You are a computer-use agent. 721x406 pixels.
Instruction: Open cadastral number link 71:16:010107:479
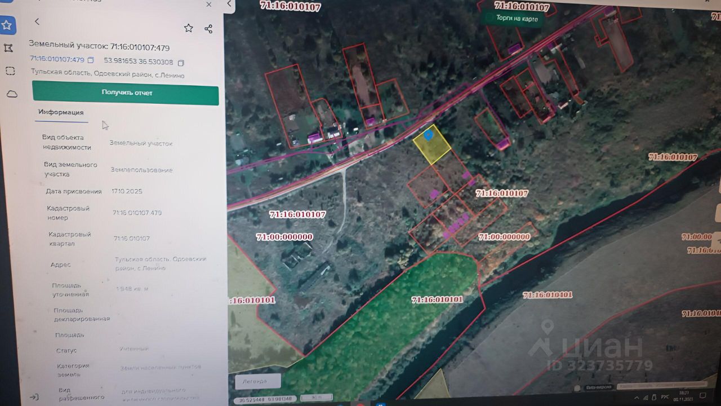(57, 59)
